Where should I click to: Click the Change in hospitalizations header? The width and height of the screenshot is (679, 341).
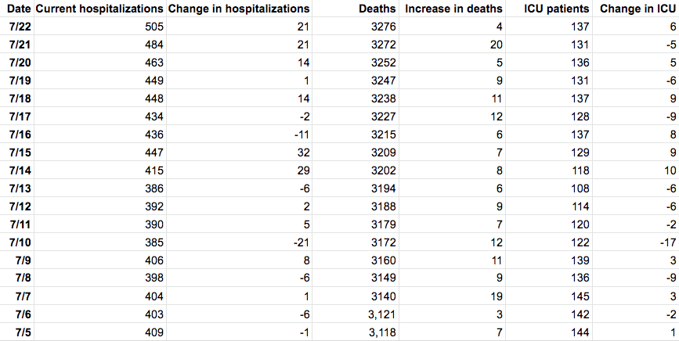click(x=239, y=9)
